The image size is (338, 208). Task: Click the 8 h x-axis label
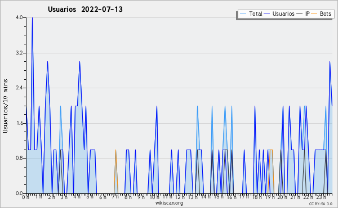(128, 197)
